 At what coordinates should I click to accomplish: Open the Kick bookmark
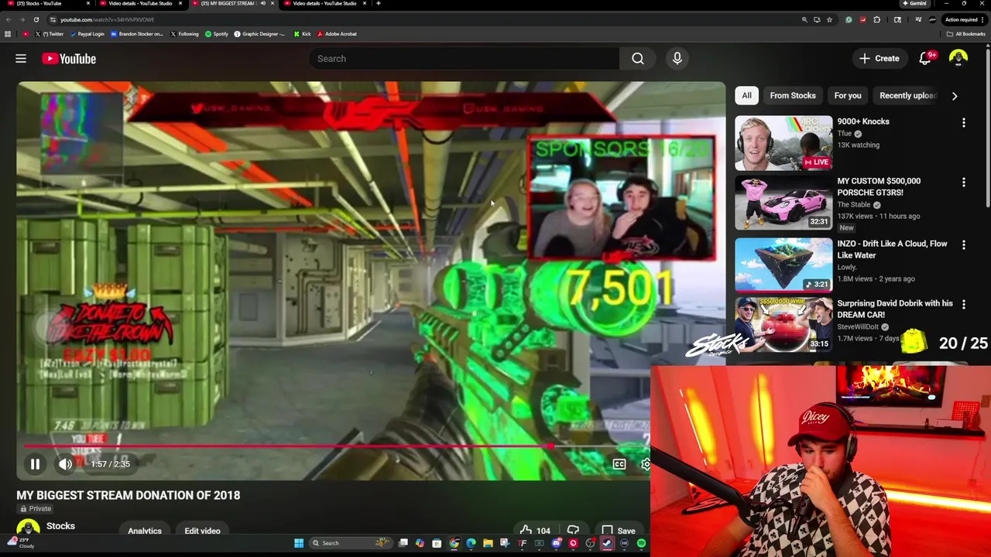[x=302, y=34]
